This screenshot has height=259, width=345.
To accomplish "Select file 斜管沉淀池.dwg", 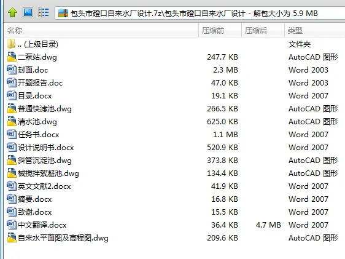I will click(45, 161).
